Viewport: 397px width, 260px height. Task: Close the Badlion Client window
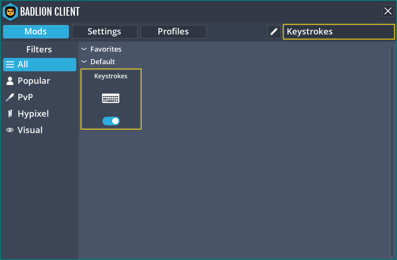click(x=388, y=11)
